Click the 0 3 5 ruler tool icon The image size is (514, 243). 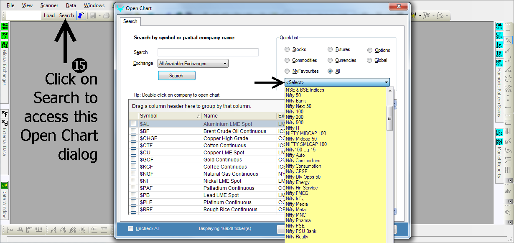38,229
